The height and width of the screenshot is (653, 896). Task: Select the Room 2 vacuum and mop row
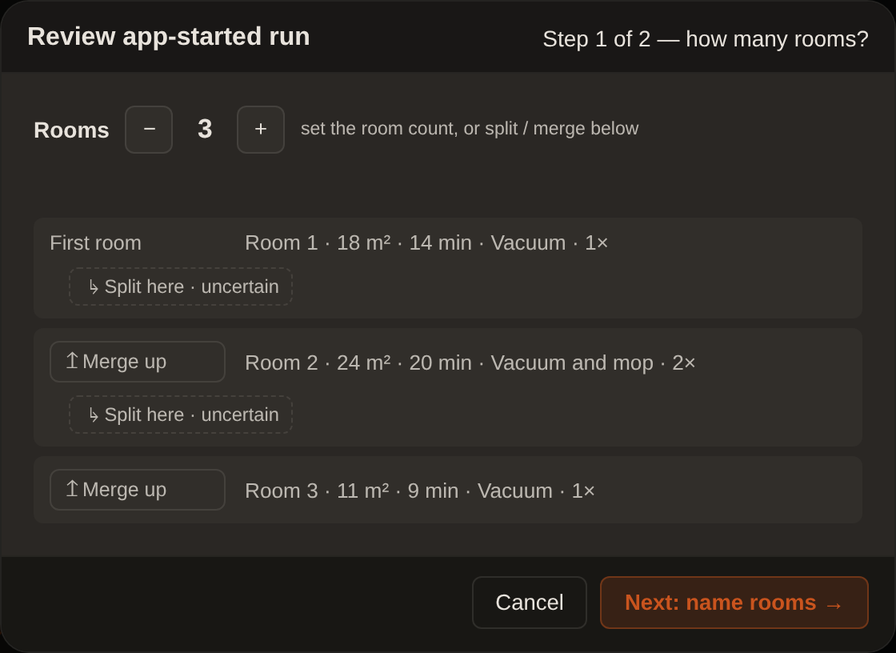coord(470,363)
